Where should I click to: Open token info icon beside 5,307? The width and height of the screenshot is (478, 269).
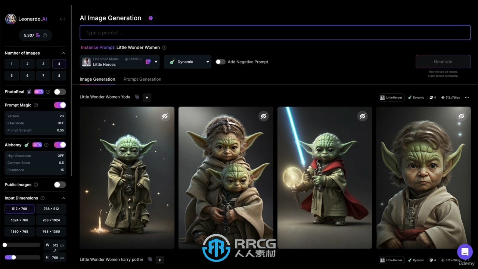[45, 35]
